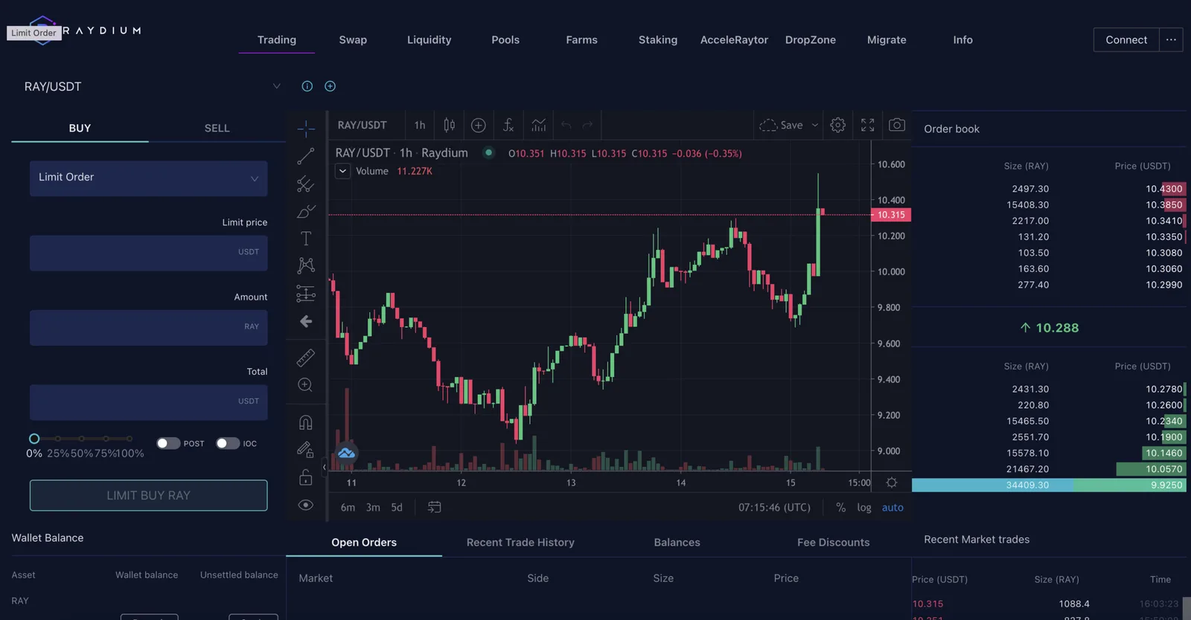
Task: Open the indicator templates icon
Action: [x=539, y=125]
